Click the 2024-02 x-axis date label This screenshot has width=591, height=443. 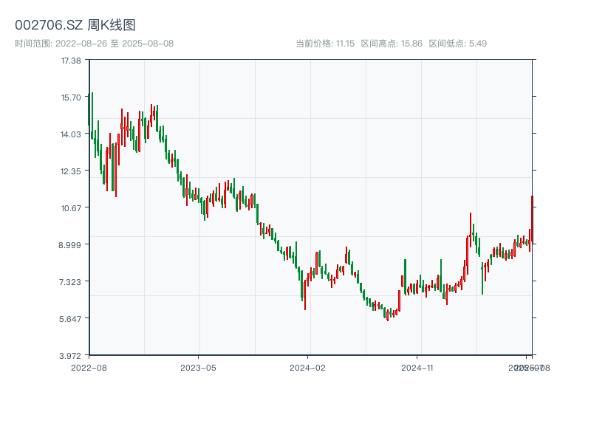point(308,367)
